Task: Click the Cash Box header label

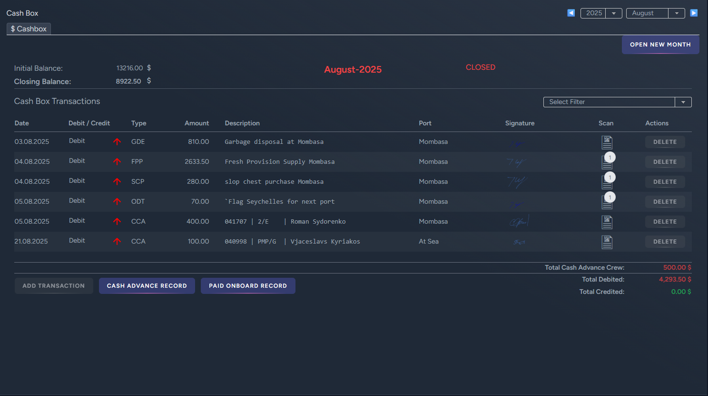Action: pyautogui.click(x=22, y=13)
